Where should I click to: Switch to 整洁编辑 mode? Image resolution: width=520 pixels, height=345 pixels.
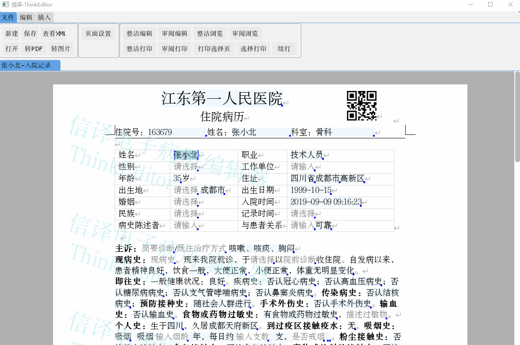point(139,33)
